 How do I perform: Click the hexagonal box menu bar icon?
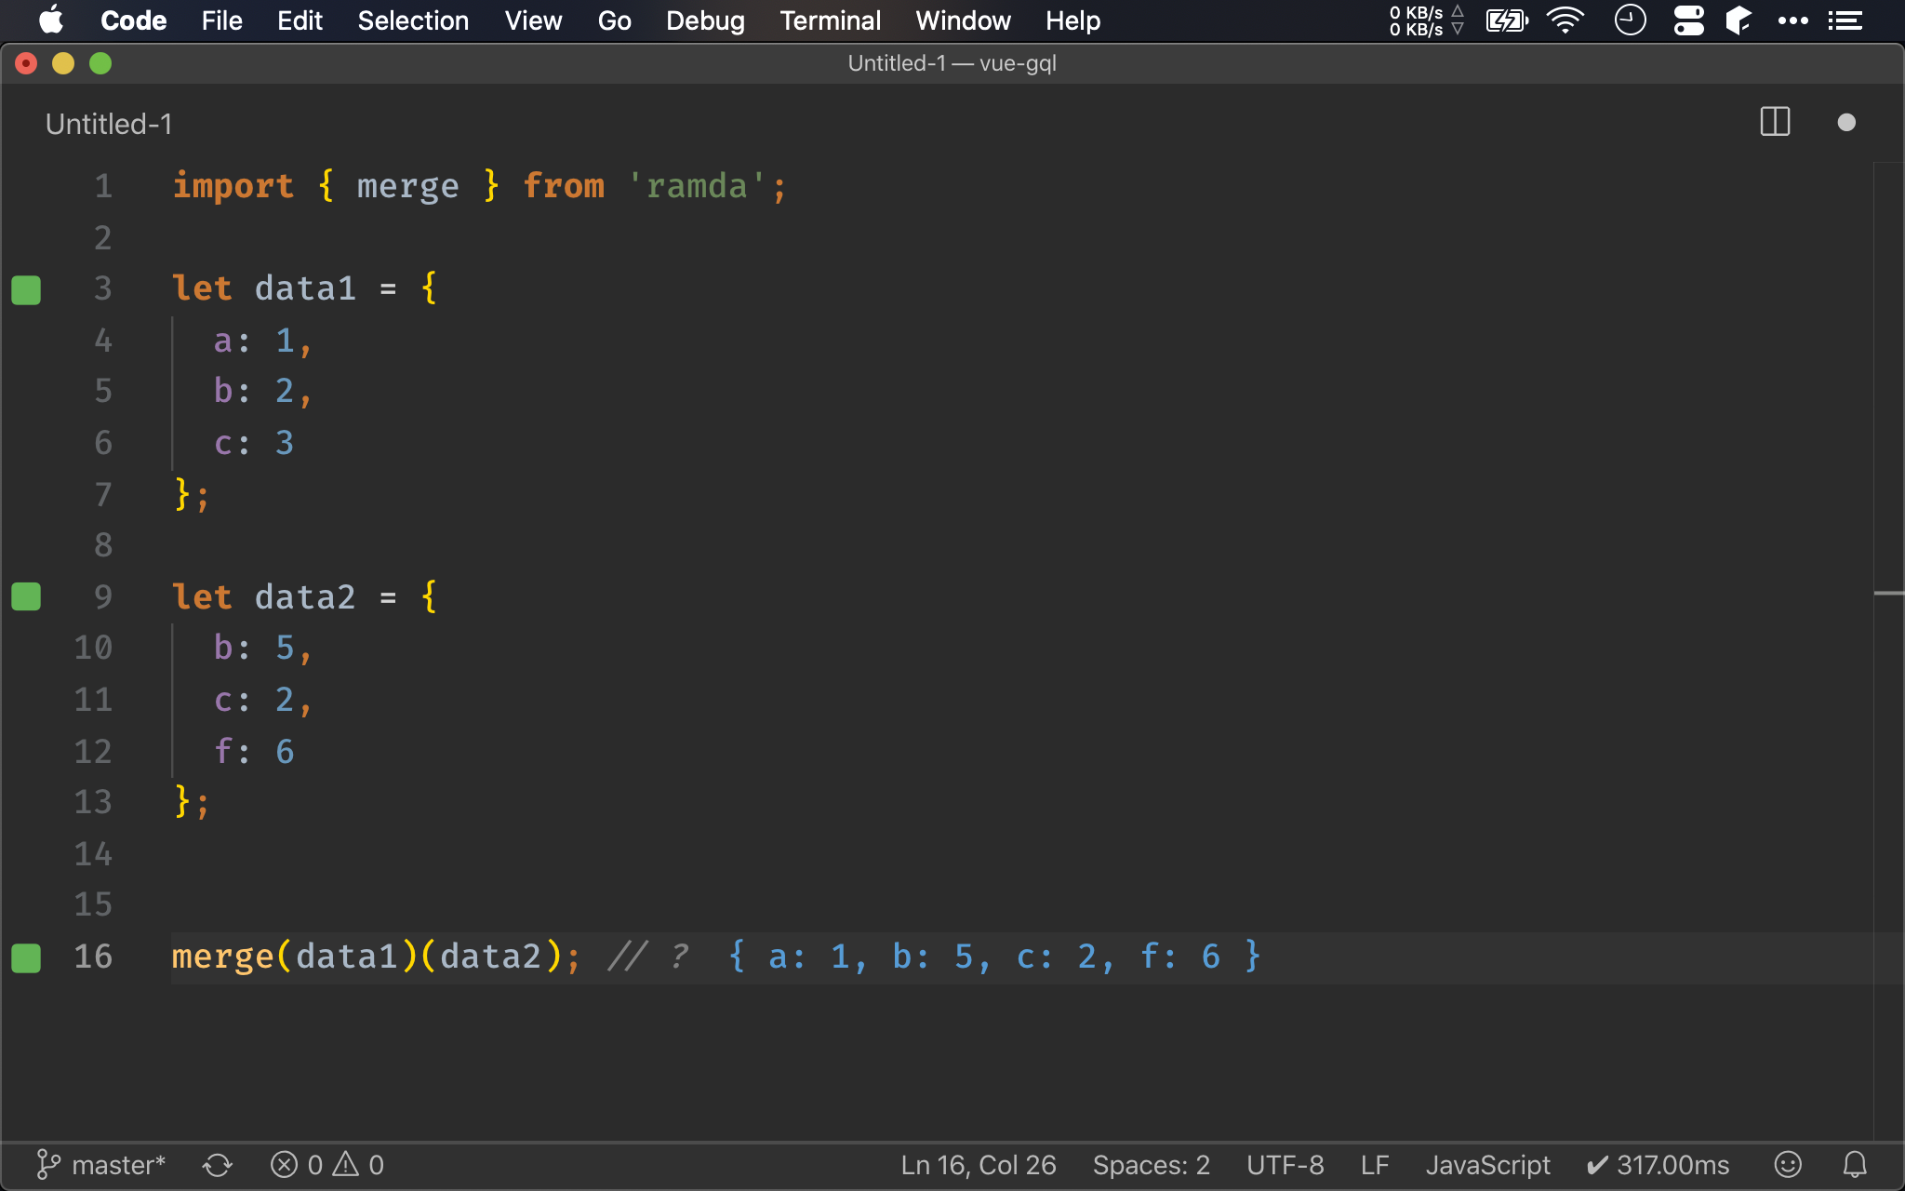(1738, 20)
